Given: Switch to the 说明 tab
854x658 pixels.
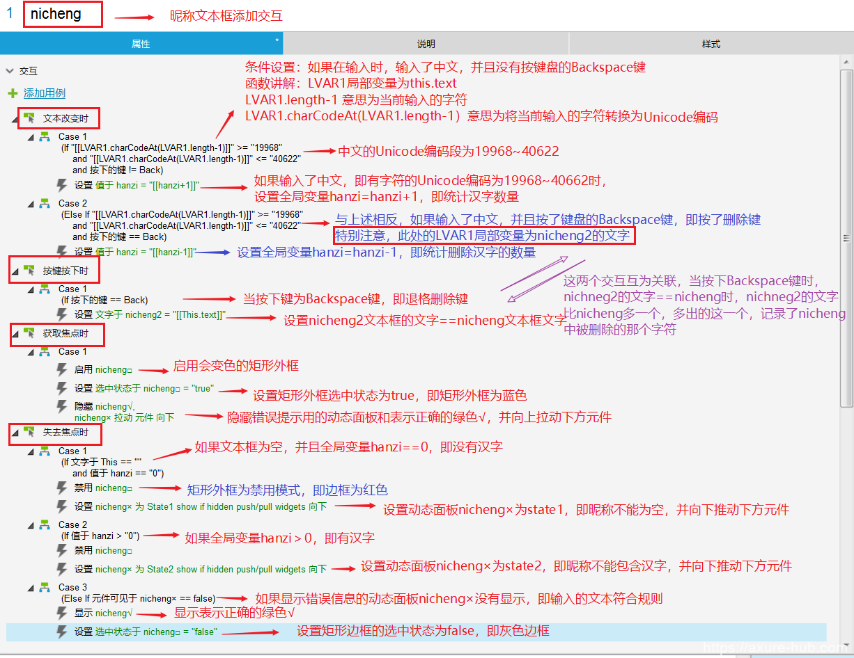Looking at the screenshot, I should 426,44.
